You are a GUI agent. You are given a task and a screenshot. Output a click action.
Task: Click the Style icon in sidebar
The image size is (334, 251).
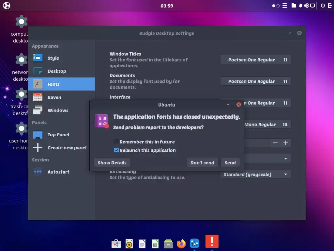[x=38, y=58]
